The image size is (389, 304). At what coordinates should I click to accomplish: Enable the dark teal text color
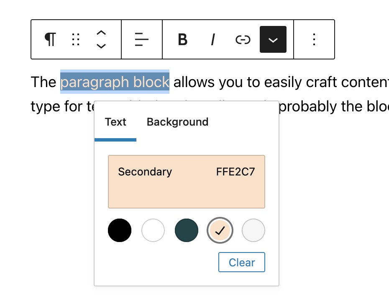187,230
